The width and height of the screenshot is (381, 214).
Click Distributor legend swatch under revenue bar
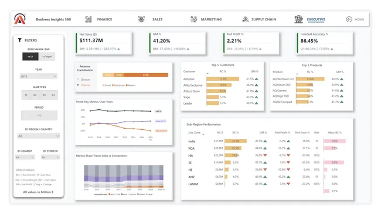tap(113, 85)
